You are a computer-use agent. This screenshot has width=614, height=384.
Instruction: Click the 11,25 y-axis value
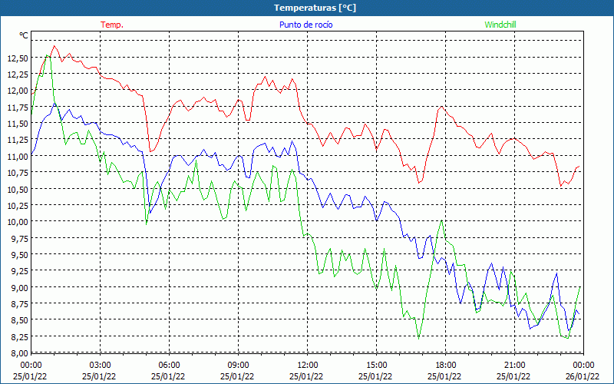click(x=18, y=140)
